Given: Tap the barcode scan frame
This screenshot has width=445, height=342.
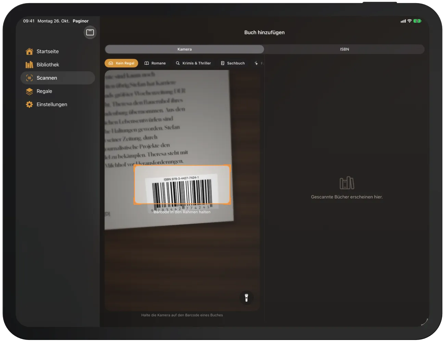Looking at the screenshot, I should click(x=182, y=185).
